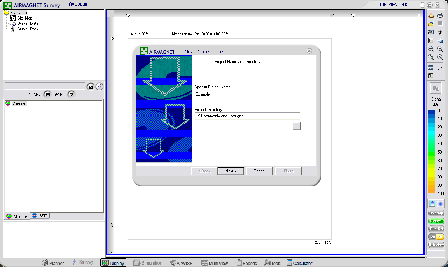Toggle the Overall view button
The height and width of the screenshot is (267, 448).
(x=436, y=221)
